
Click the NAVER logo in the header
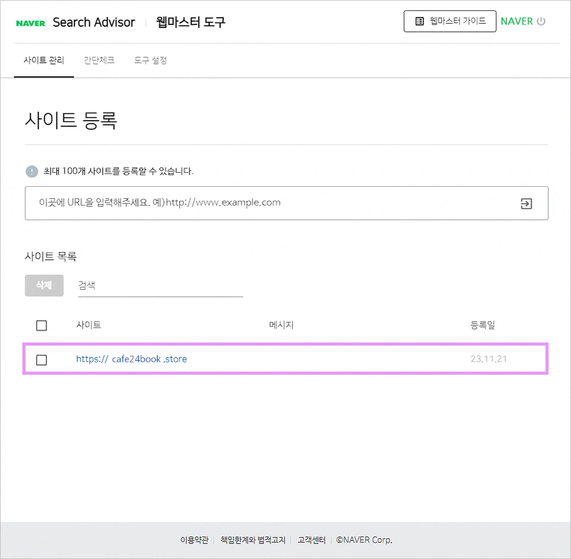click(30, 23)
